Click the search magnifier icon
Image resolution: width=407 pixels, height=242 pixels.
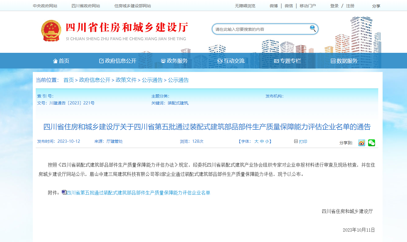click(312, 28)
